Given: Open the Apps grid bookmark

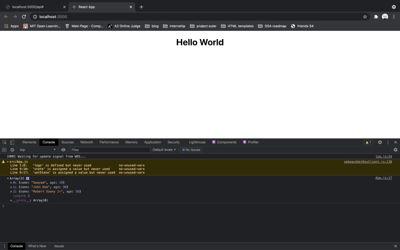Looking at the screenshot, I should [x=11, y=26].
